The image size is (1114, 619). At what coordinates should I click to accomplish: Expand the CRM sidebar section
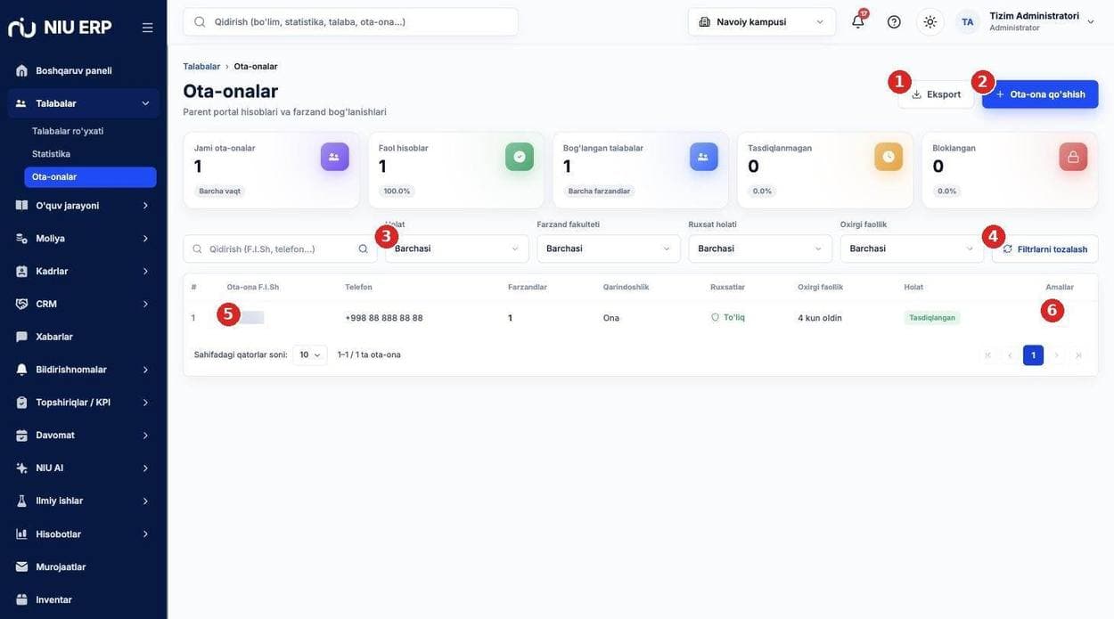[x=84, y=304]
